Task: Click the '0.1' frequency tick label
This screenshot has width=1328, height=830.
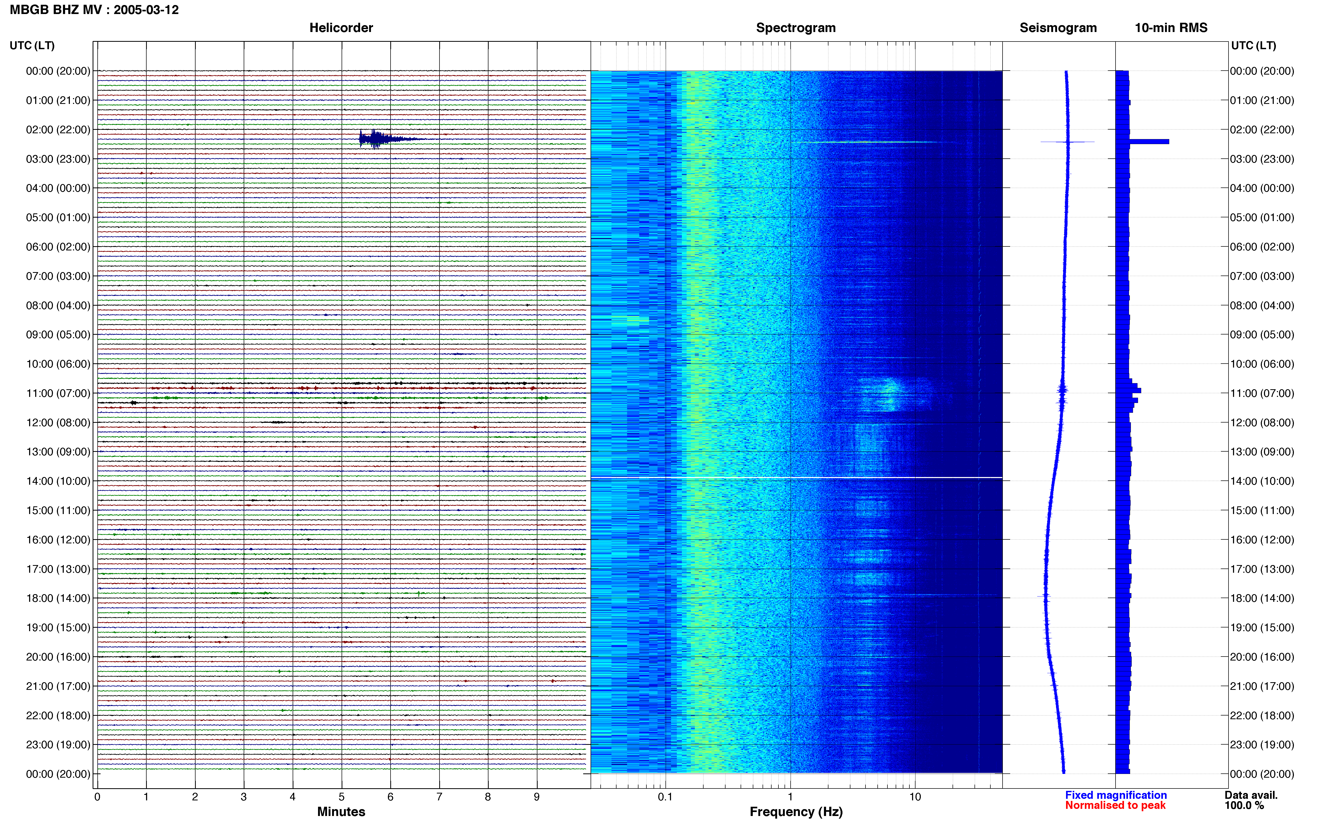Action: [665, 797]
